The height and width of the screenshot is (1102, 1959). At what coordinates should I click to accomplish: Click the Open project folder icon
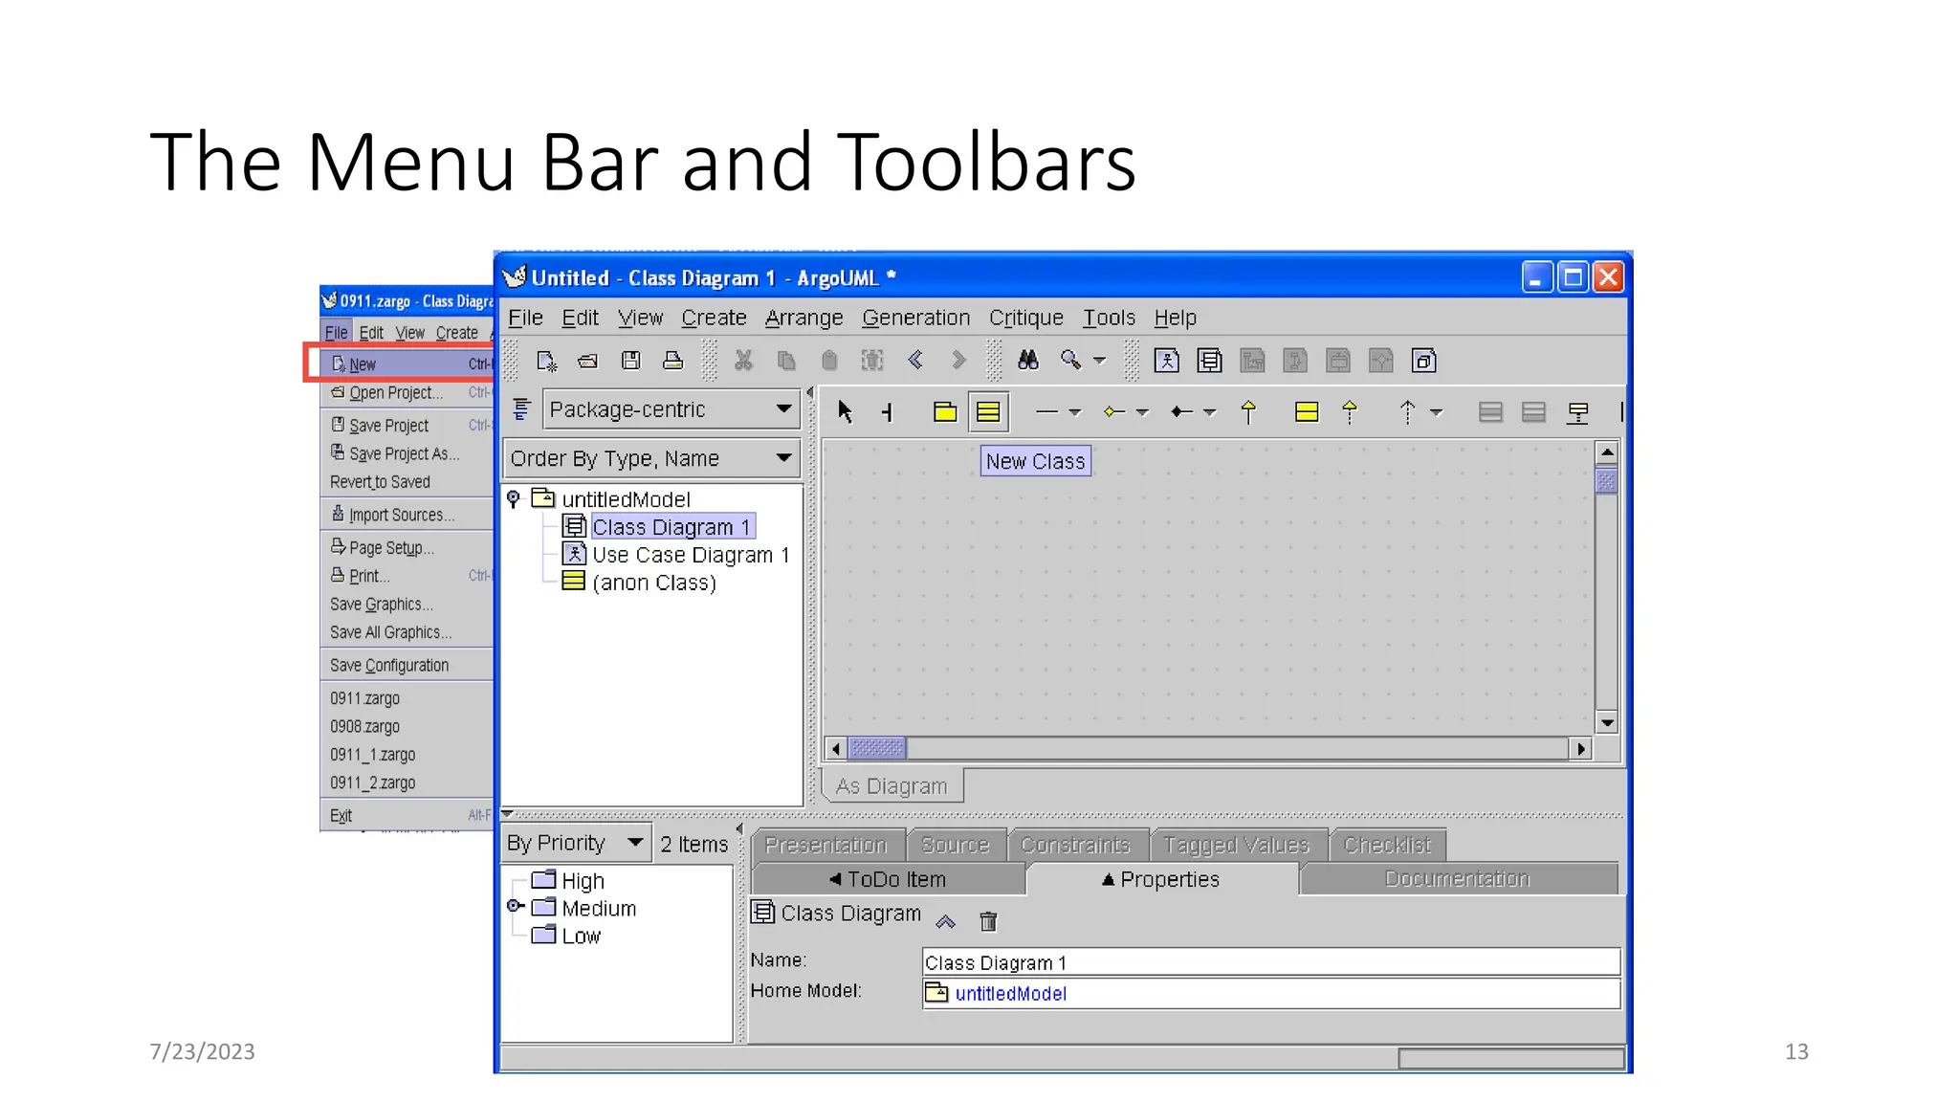(x=588, y=361)
